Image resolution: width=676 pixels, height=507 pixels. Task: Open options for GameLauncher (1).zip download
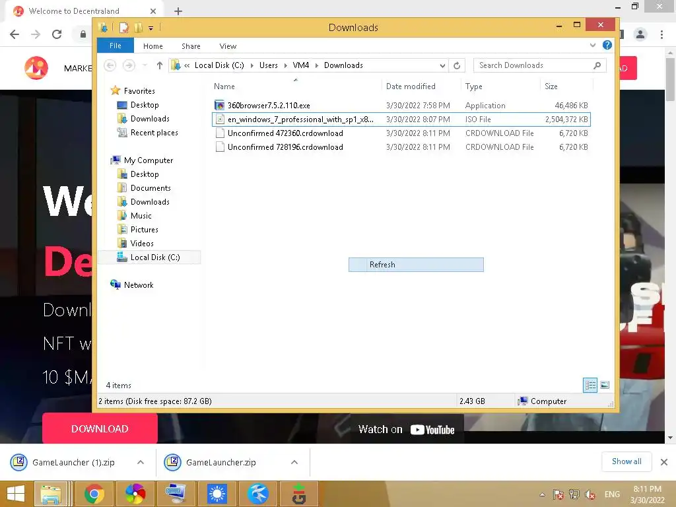click(141, 462)
